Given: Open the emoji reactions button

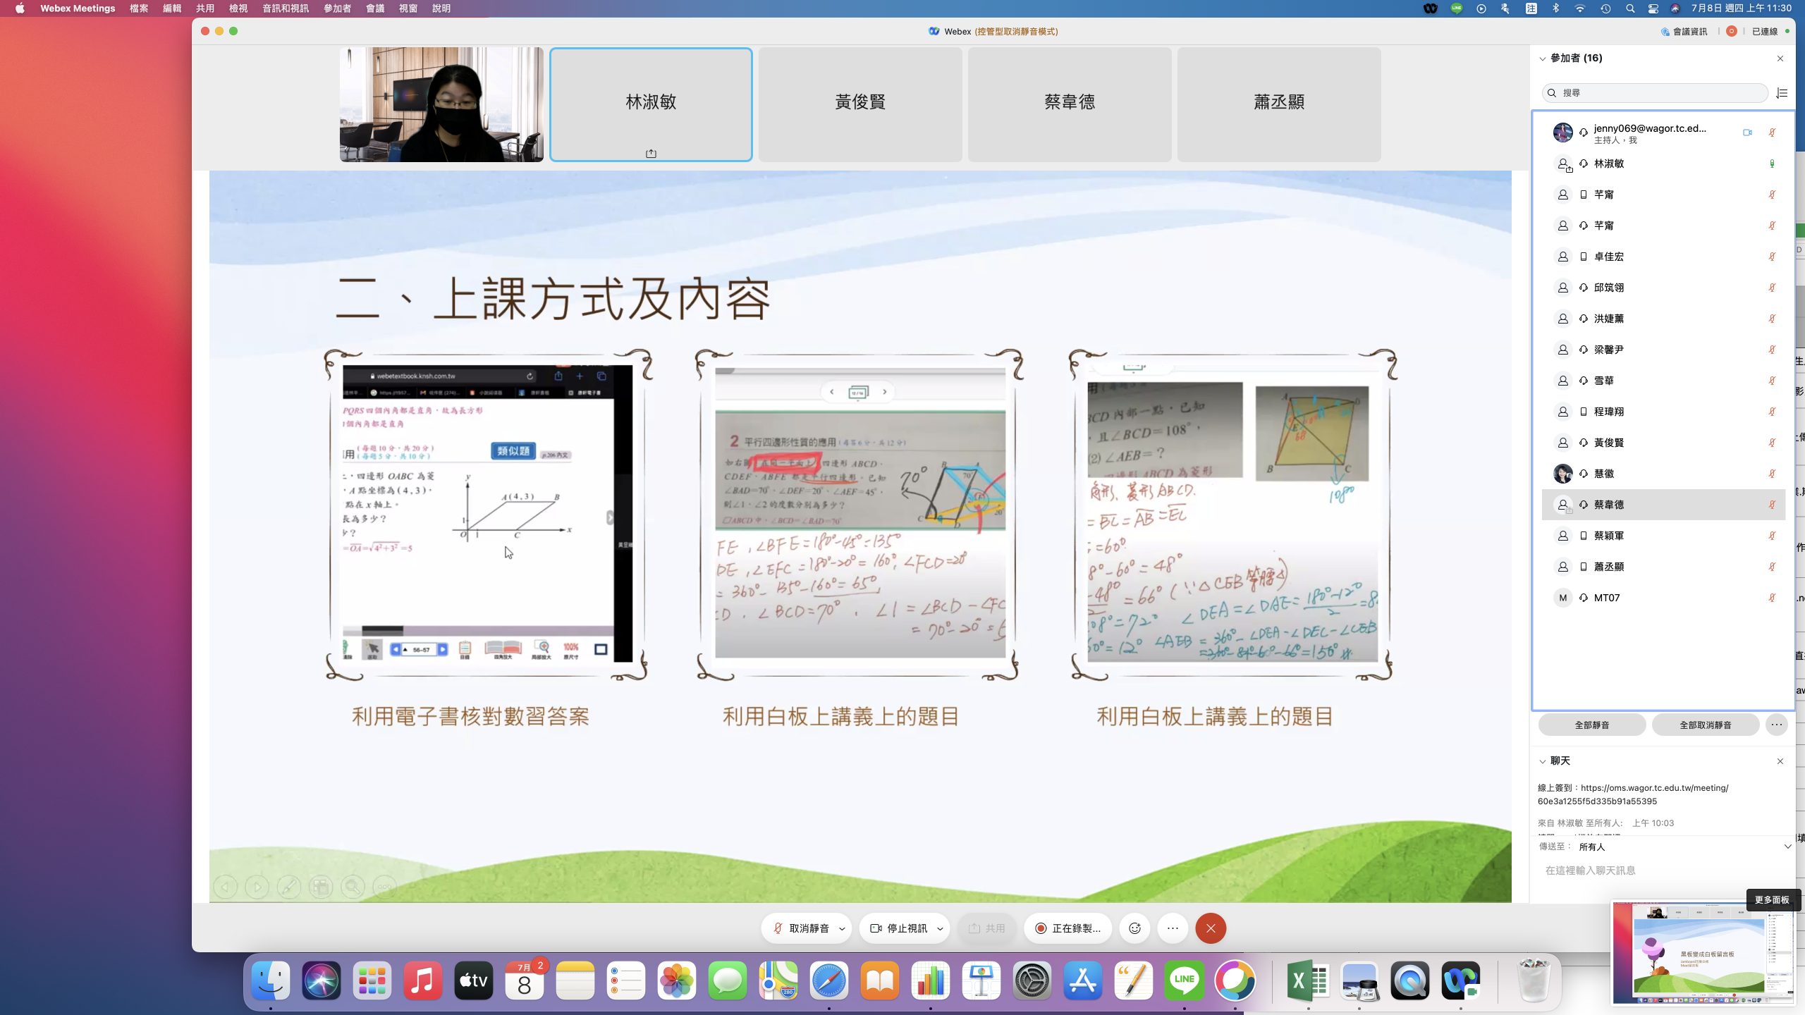Looking at the screenshot, I should [x=1134, y=928].
